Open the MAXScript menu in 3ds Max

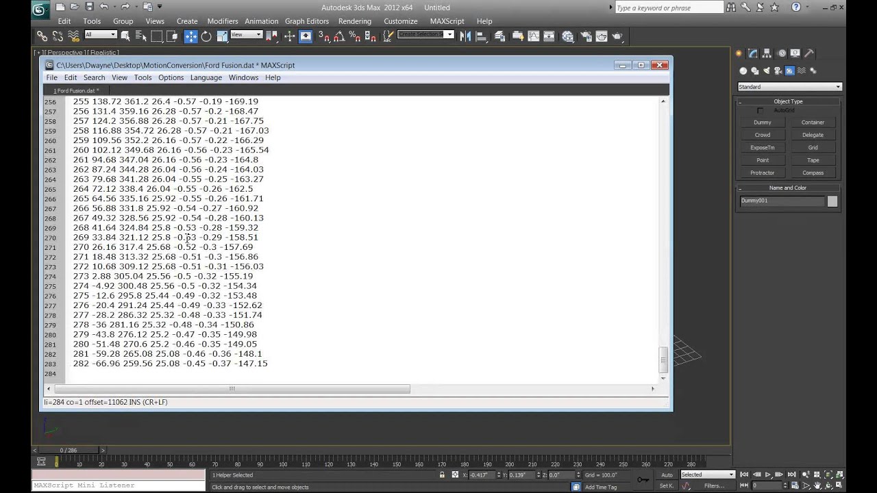tap(447, 21)
